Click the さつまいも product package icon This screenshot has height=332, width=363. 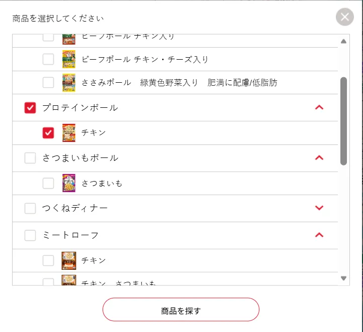pos(69,183)
